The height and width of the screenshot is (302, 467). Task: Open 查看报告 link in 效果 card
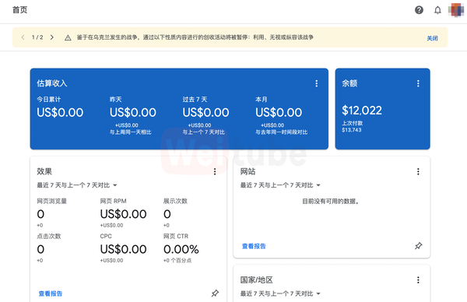(51, 293)
